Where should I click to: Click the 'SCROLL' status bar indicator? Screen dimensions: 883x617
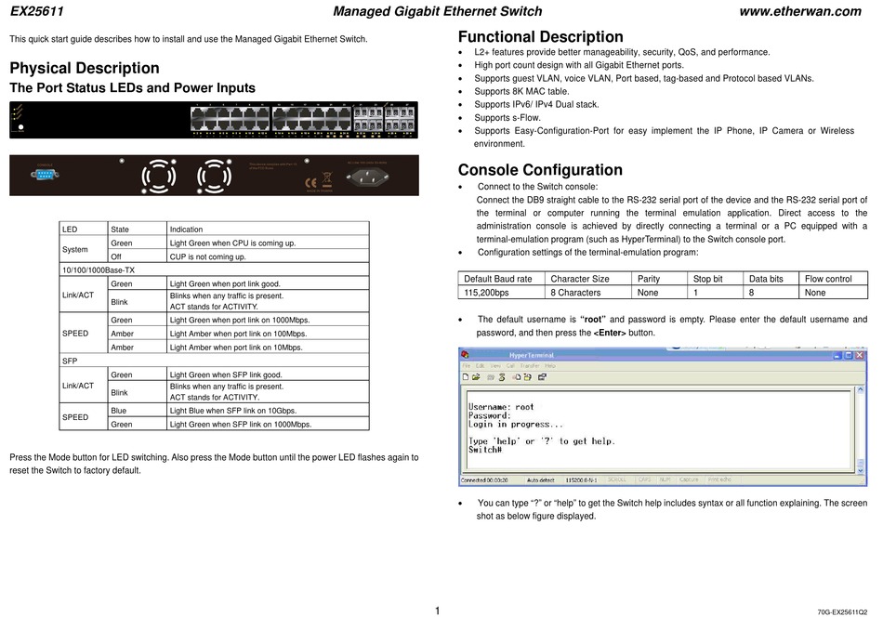tap(616, 479)
